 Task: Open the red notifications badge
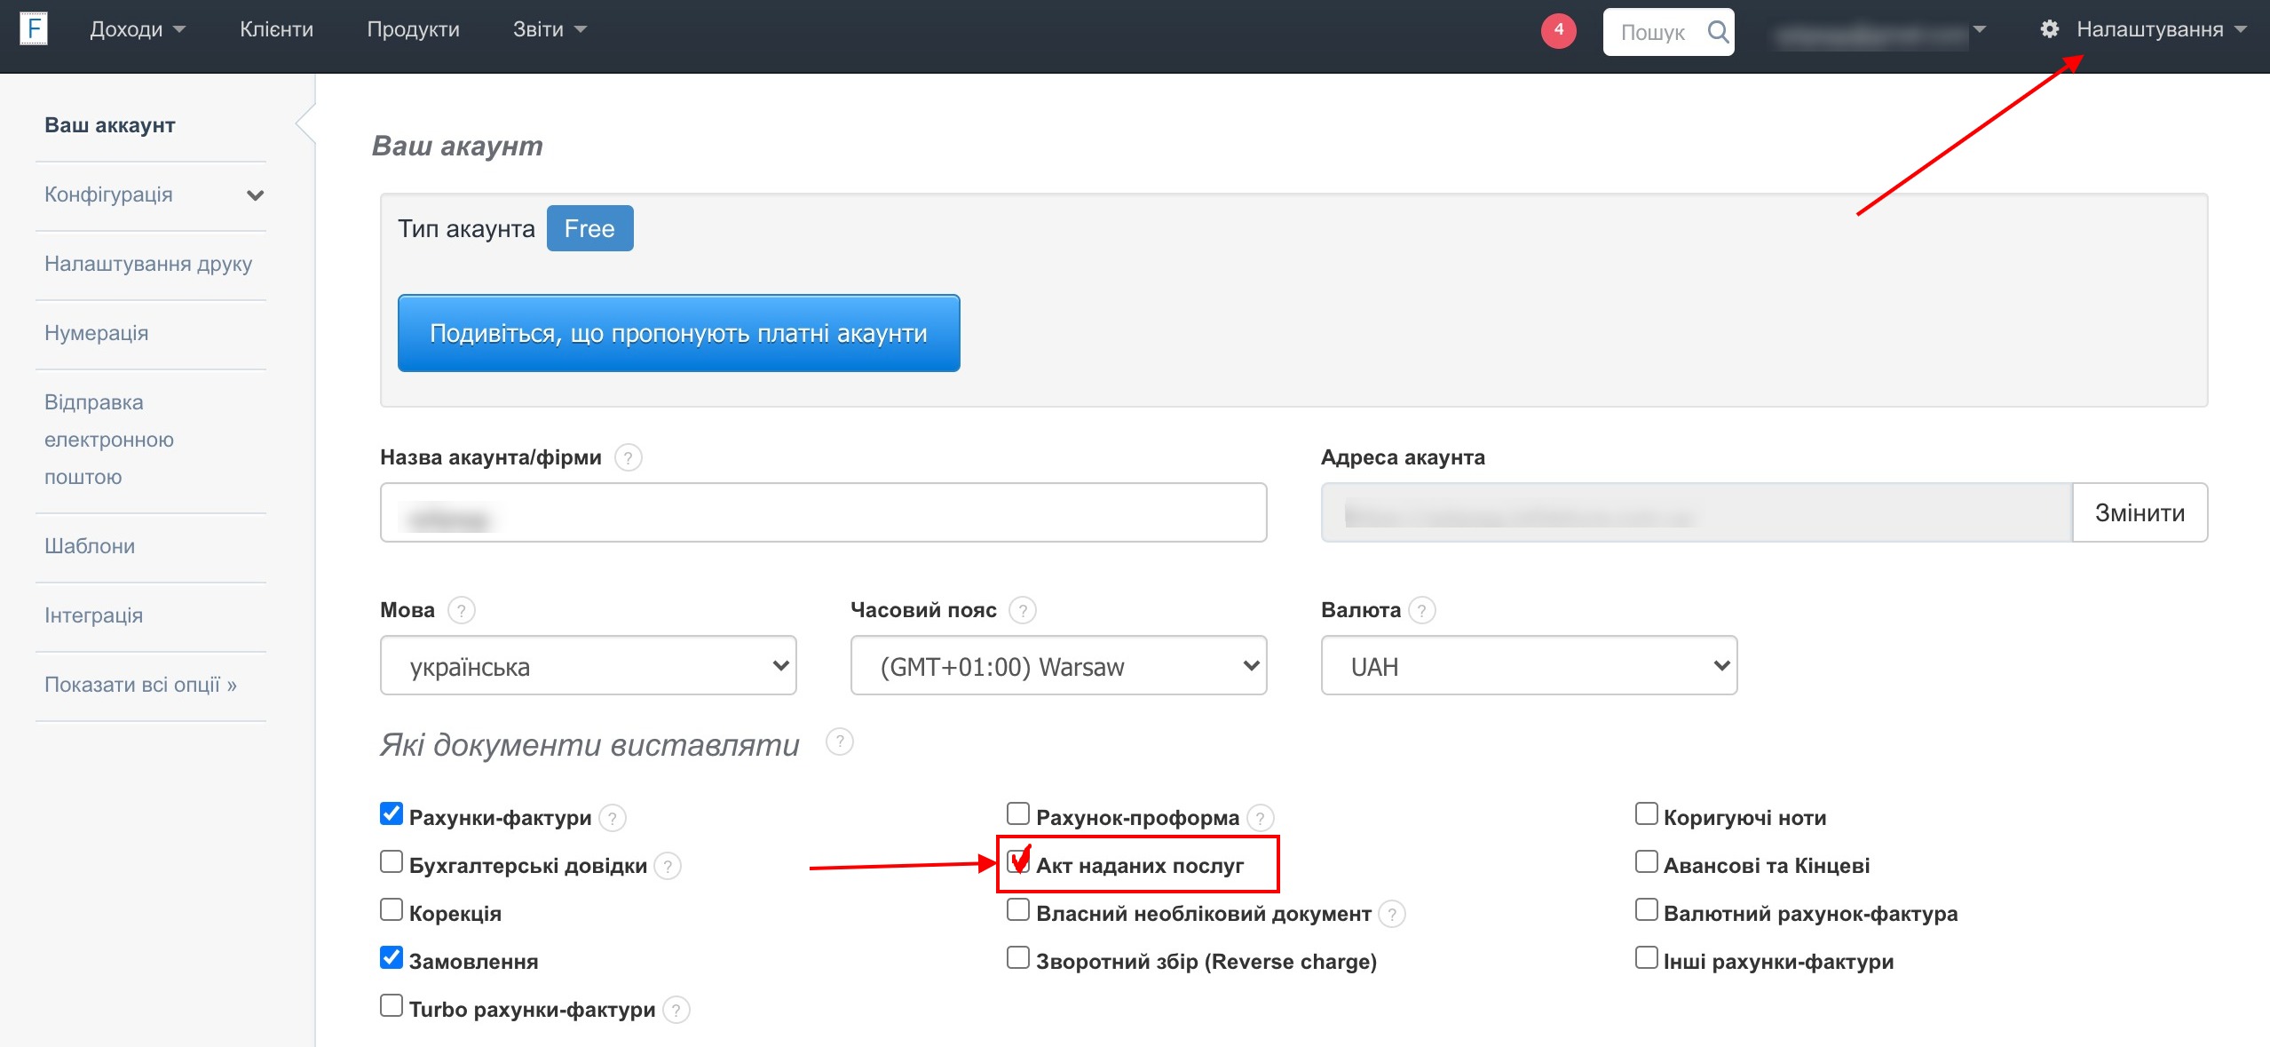point(1558,30)
